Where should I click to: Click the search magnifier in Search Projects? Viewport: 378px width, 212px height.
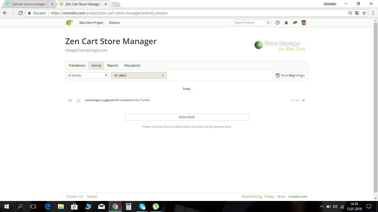click(268, 23)
